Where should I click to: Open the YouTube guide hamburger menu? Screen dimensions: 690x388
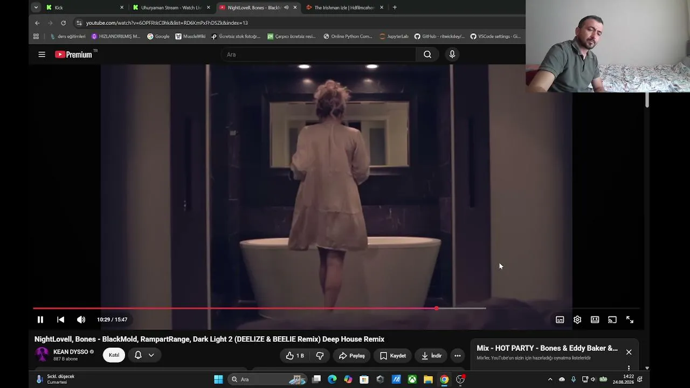pos(42,54)
